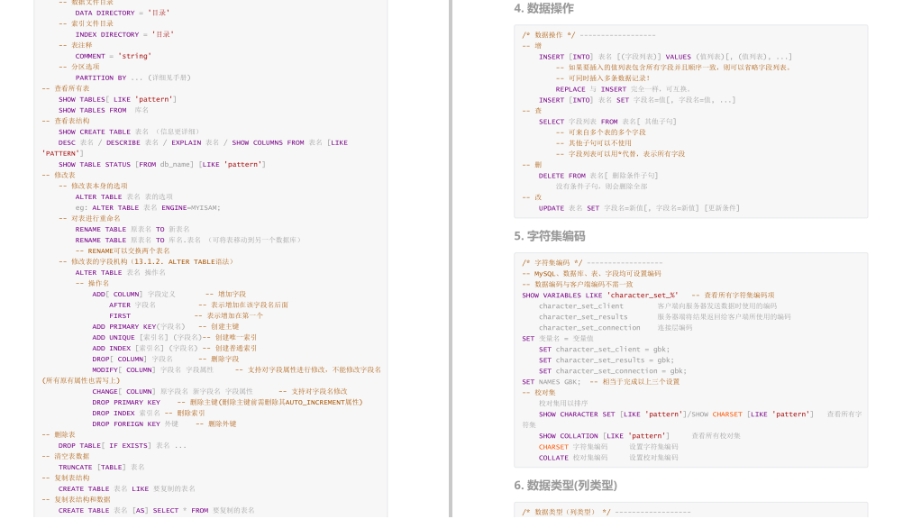Click the comment '-- 清空表数据'

[66, 456]
